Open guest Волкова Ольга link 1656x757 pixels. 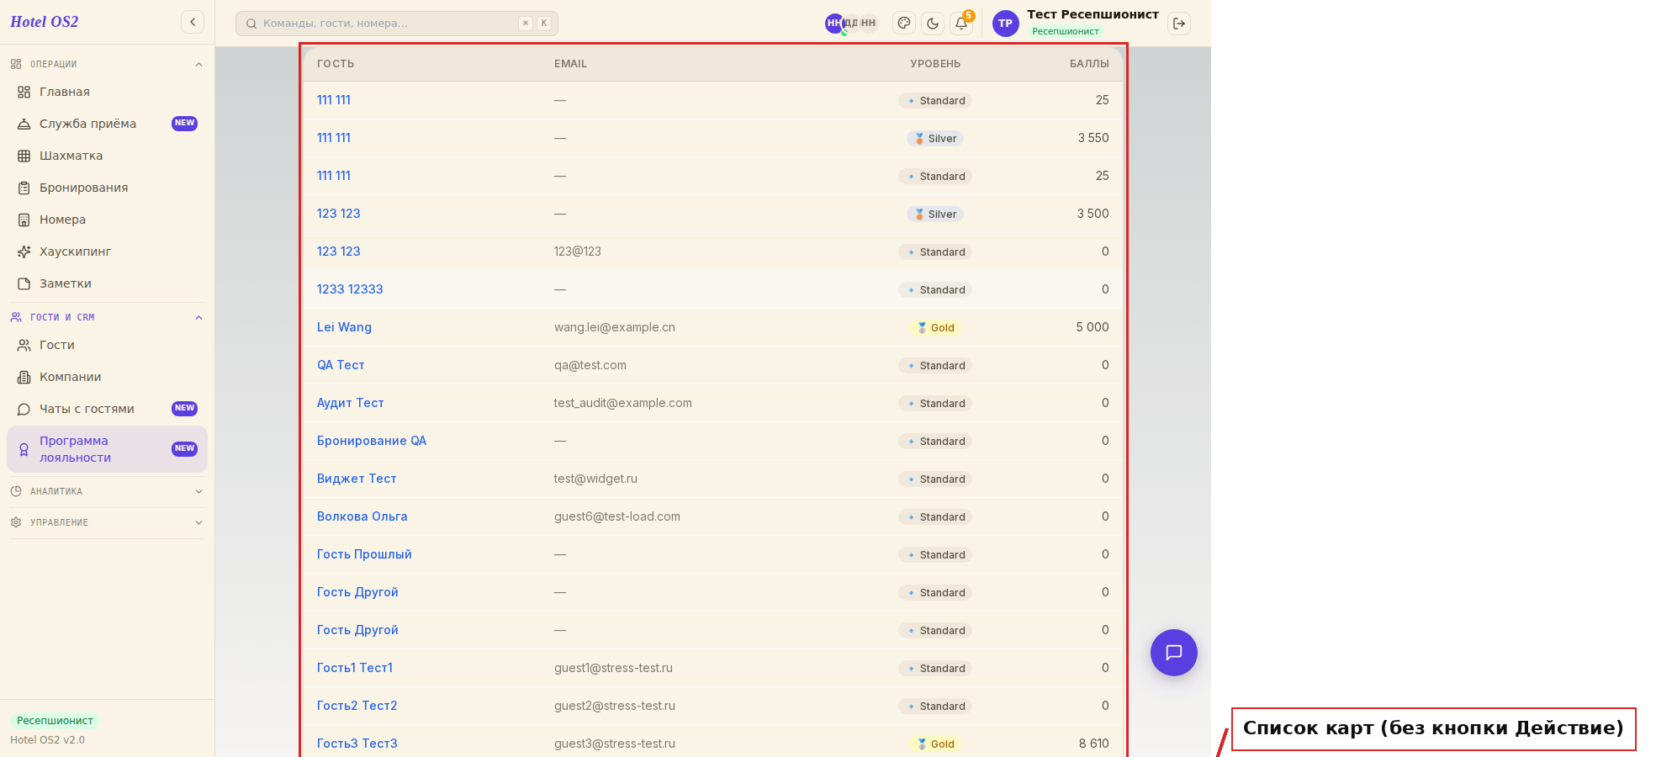click(362, 516)
